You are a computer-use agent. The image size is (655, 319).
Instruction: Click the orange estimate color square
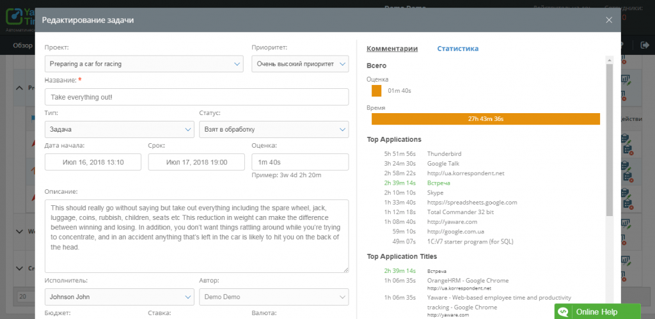point(377,91)
